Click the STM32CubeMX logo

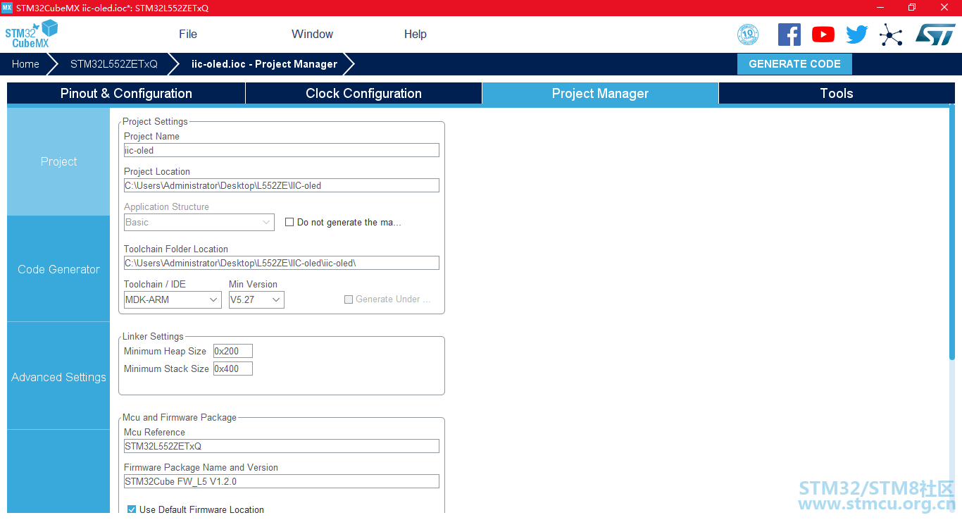[x=31, y=34]
